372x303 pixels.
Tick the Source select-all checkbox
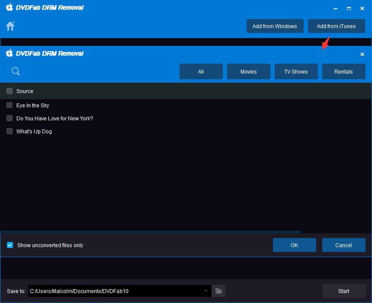[10, 91]
